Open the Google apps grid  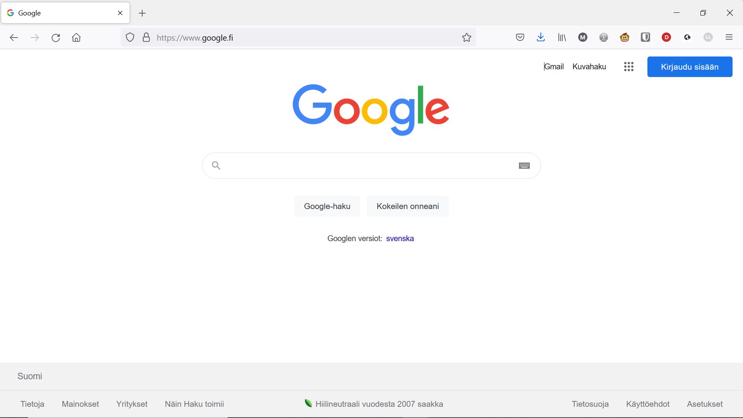[629, 67]
